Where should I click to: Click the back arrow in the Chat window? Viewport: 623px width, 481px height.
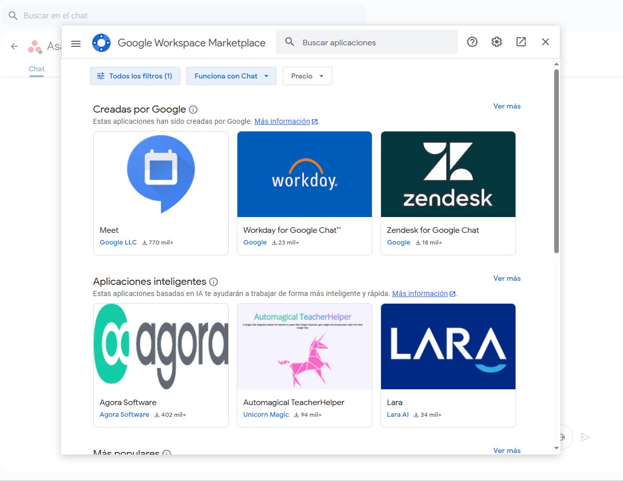[14, 46]
